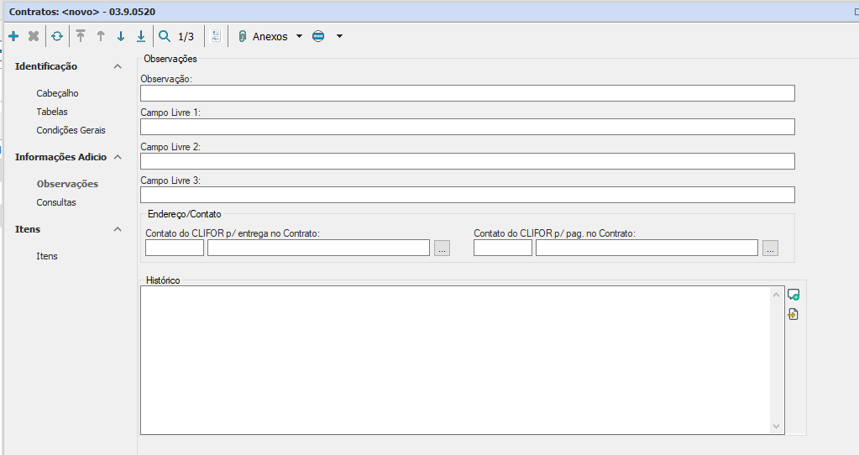
Task: Click the form view icon in toolbar
Action: tap(216, 36)
